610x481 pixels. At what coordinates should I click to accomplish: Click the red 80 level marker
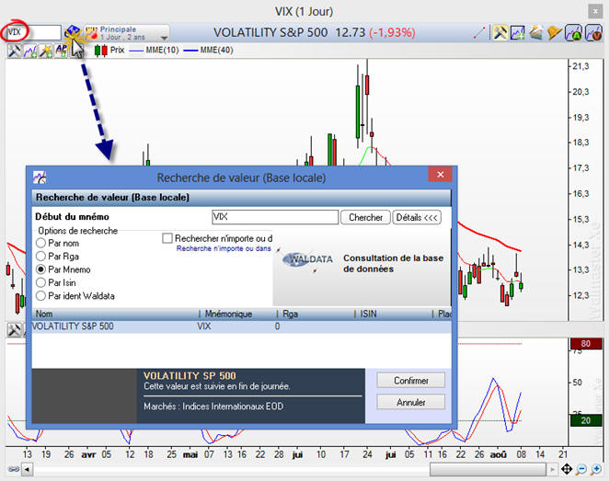click(x=585, y=344)
